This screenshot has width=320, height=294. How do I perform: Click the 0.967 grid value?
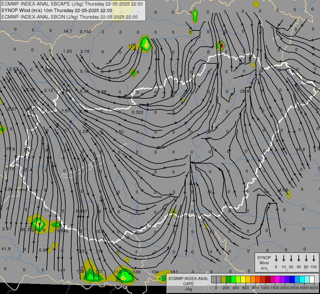click(x=82, y=211)
